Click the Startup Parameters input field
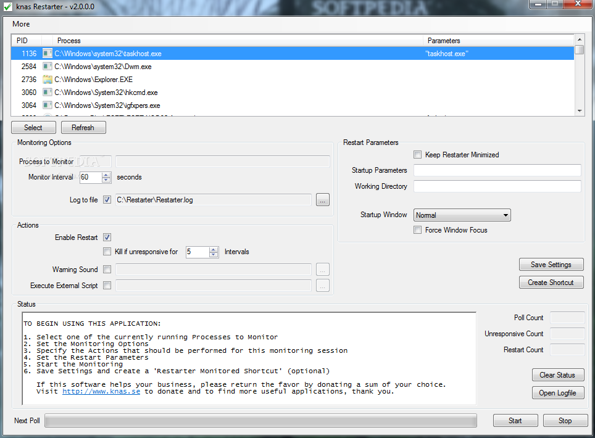Screen dimensions: 595x438 coord(497,170)
